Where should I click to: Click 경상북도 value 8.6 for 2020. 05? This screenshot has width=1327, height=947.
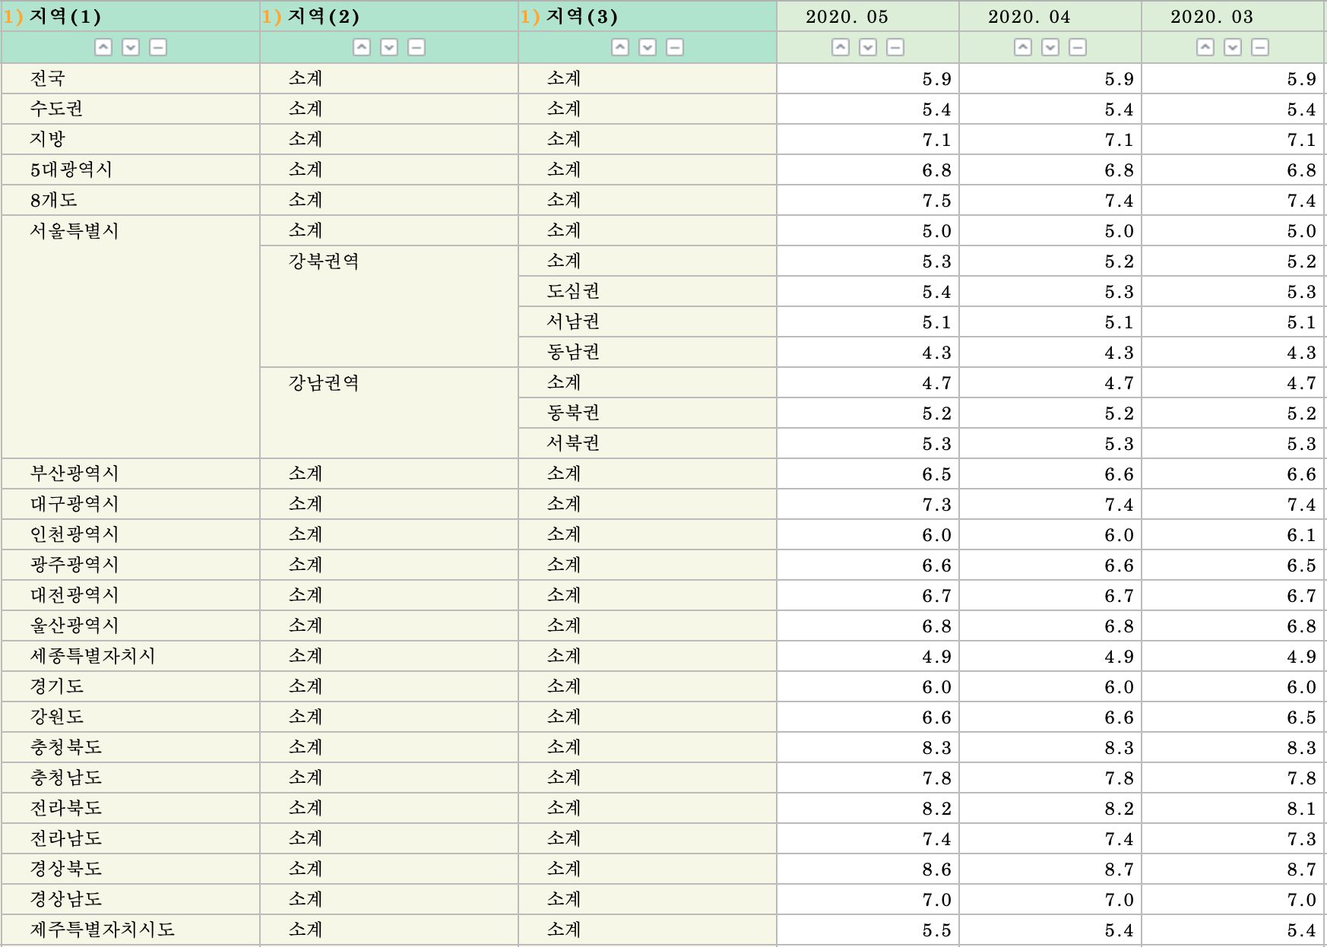point(936,869)
